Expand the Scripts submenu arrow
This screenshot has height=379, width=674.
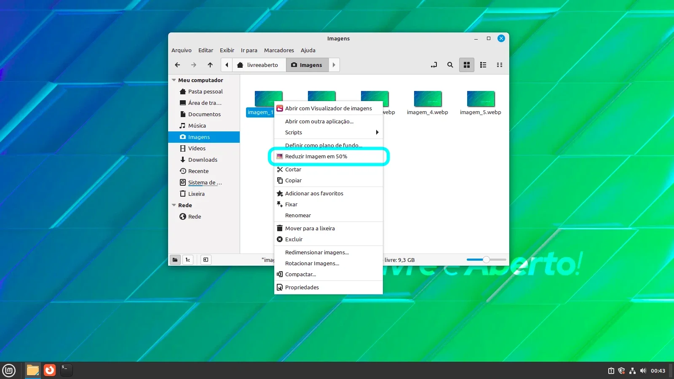point(377,132)
